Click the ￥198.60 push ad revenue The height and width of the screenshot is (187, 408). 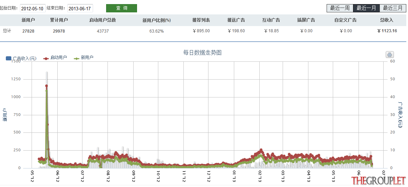(x=236, y=31)
